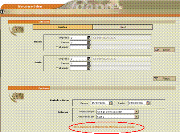Open Empresa lookup icon in Hasta section
180x134 pixels.
pos(89,59)
